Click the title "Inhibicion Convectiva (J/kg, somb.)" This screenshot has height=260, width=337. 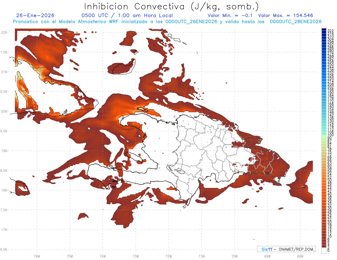172,6
